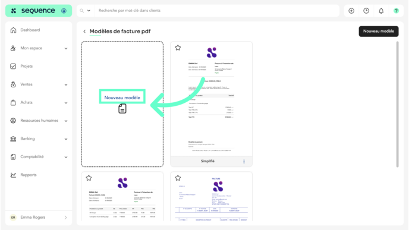
Task: Open the table-layout template thumbnail under dashed card
Action: (122, 197)
